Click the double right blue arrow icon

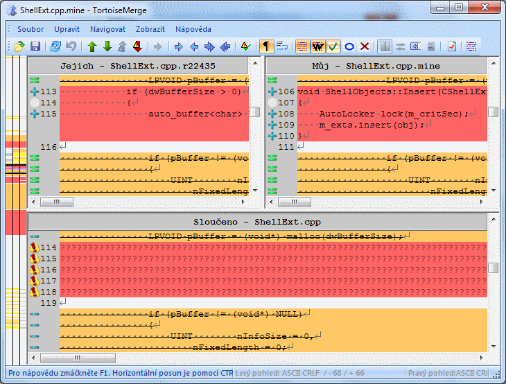coord(209,47)
